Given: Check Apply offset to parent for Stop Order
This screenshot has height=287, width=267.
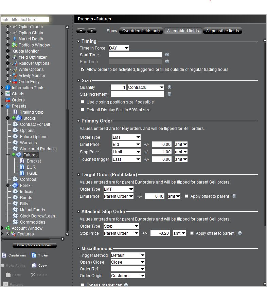Looking at the screenshot, I should (x=192, y=233).
